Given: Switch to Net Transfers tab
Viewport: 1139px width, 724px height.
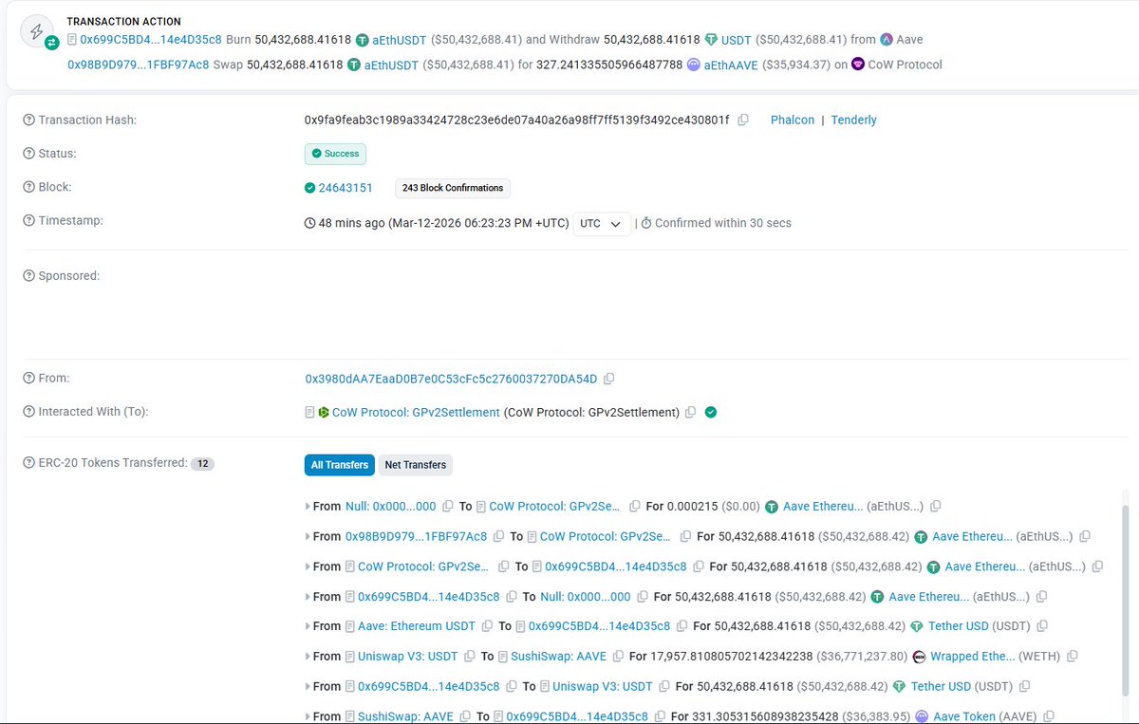Looking at the screenshot, I should pos(416,465).
